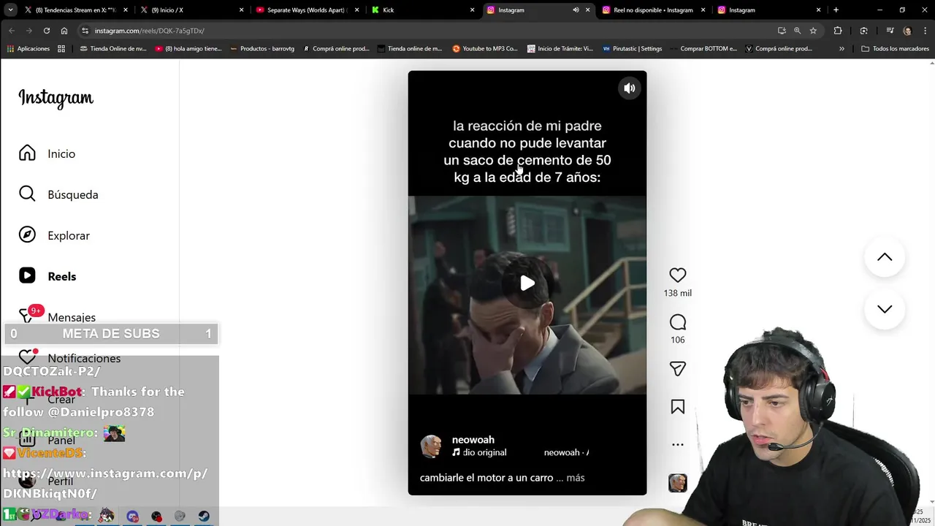Open Inicio in Instagram sidebar
The height and width of the screenshot is (526, 935).
[x=47, y=153]
